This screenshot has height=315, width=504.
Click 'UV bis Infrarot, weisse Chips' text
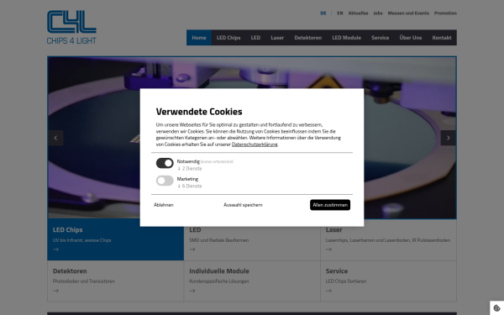tap(82, 240)
